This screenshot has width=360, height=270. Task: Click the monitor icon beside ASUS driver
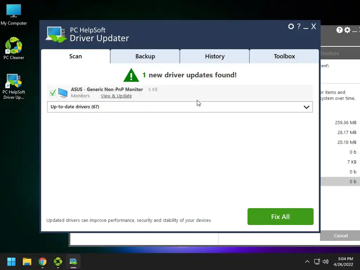[x=63, y=93]
